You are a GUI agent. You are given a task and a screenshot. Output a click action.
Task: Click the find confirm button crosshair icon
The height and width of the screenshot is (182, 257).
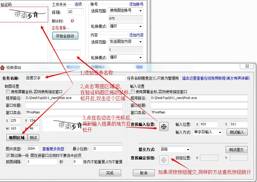(164, 160)
